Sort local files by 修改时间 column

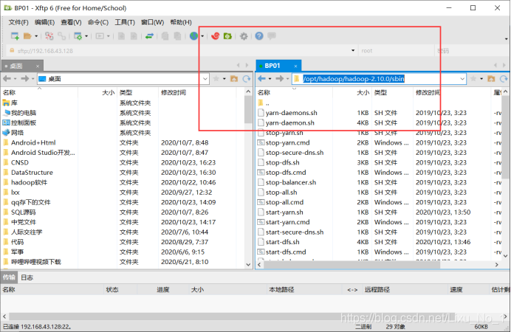point(174,92)
